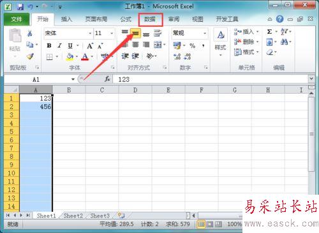Toggle Middle Align (highlighted)

(135, 33)
